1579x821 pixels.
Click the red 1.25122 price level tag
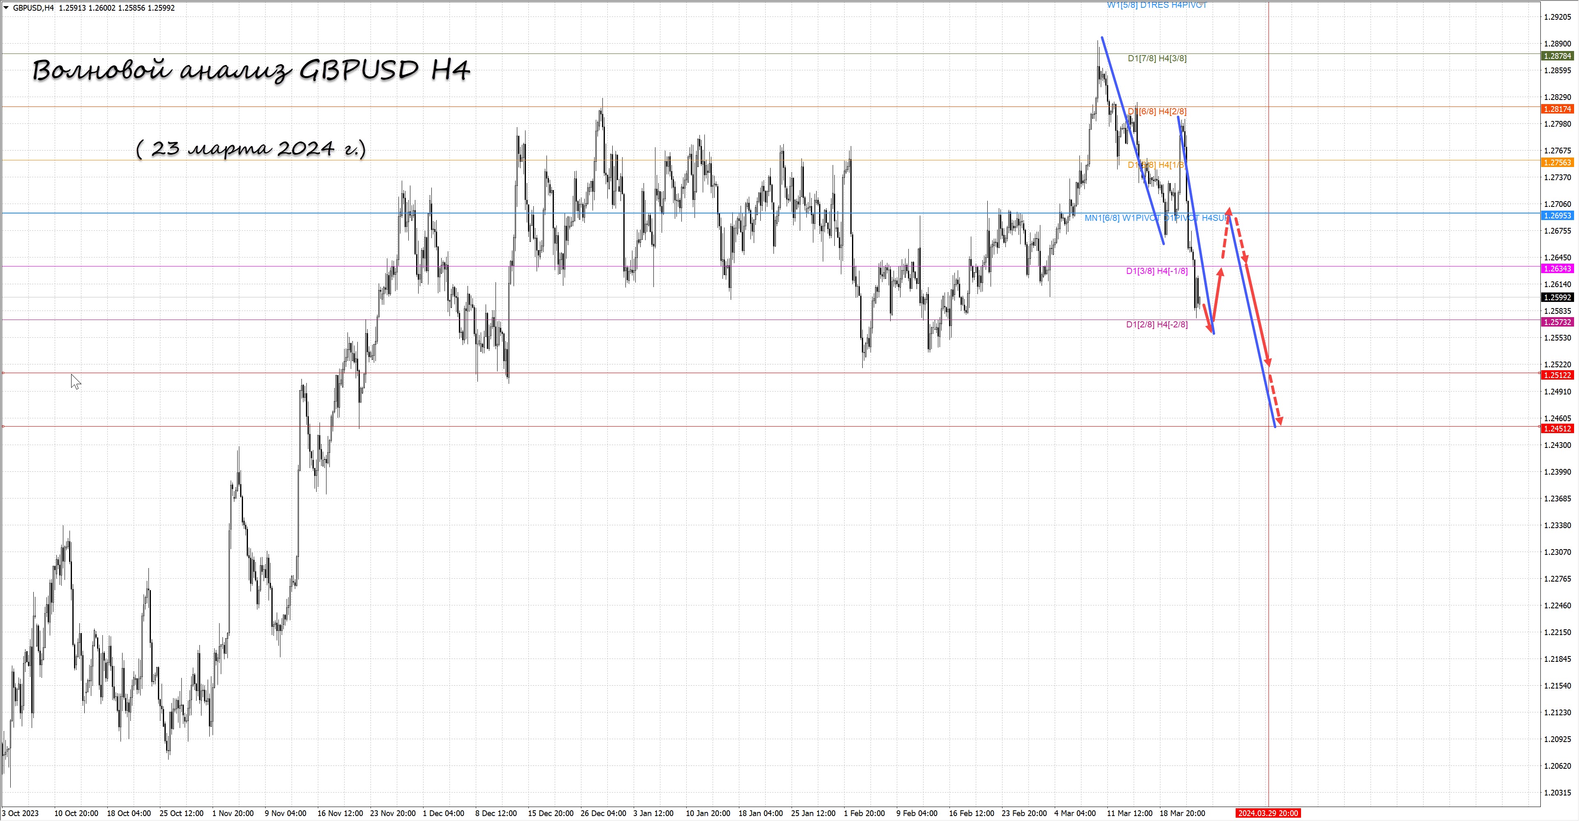point(1557,375)
